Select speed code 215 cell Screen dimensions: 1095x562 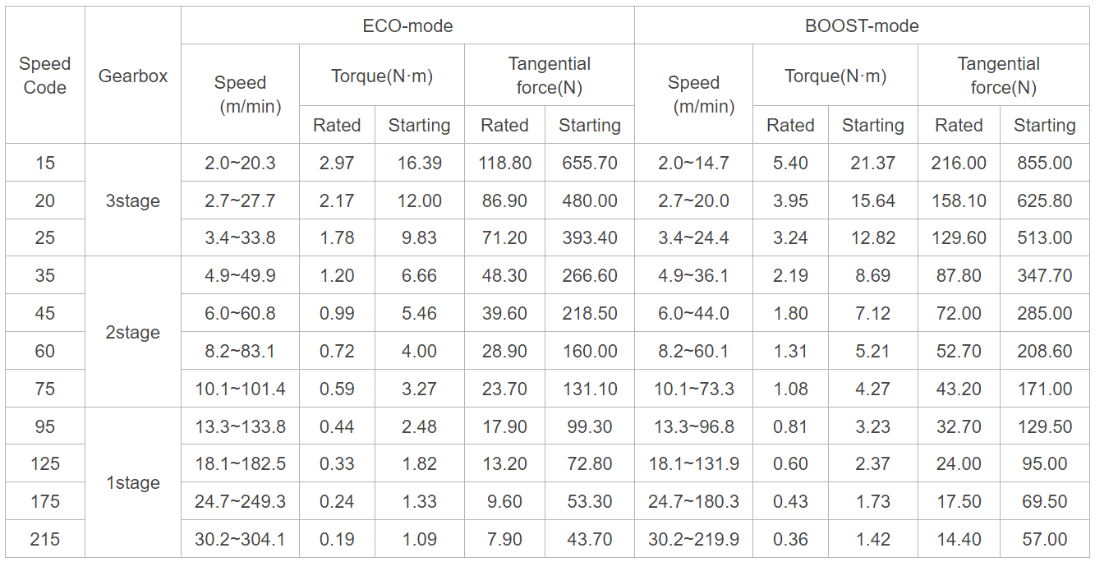pos(45,540)
